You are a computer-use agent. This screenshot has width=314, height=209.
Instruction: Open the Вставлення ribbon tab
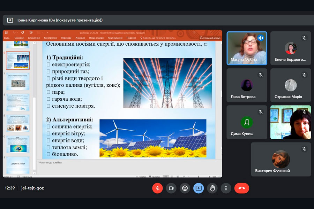[34, 38]
